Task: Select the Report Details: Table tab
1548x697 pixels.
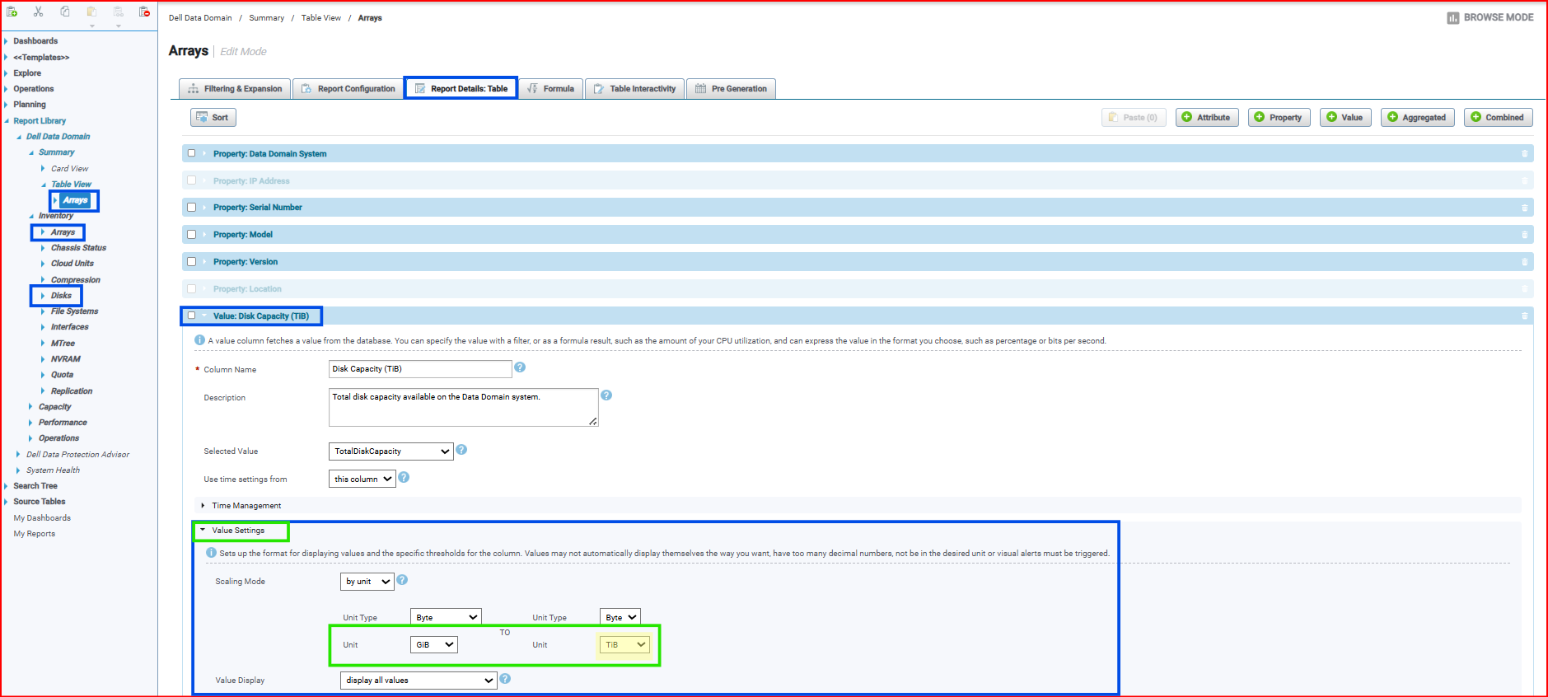Action: [461, 89]
